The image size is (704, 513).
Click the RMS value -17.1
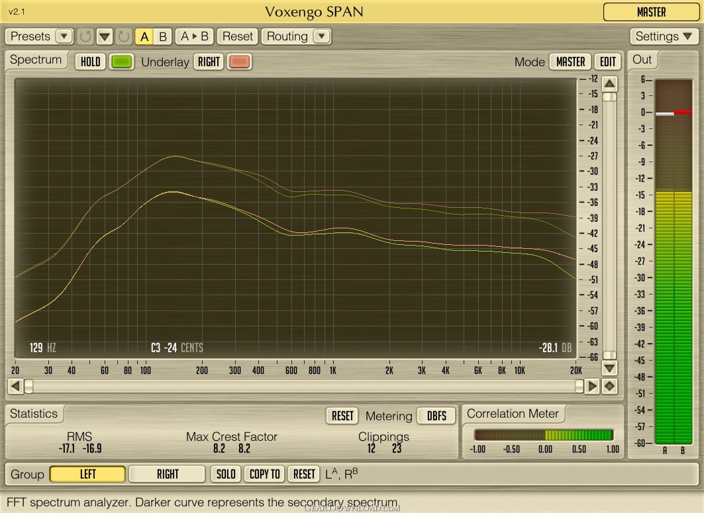tap(67, 448)
